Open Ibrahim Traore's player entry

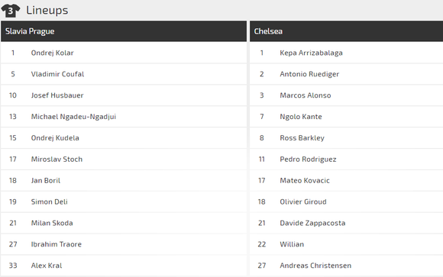coord(57,244)
